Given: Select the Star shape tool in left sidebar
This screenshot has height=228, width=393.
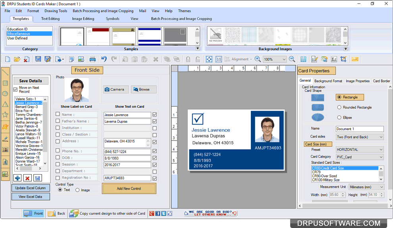Looking at the screenshot, I should 5,115.
